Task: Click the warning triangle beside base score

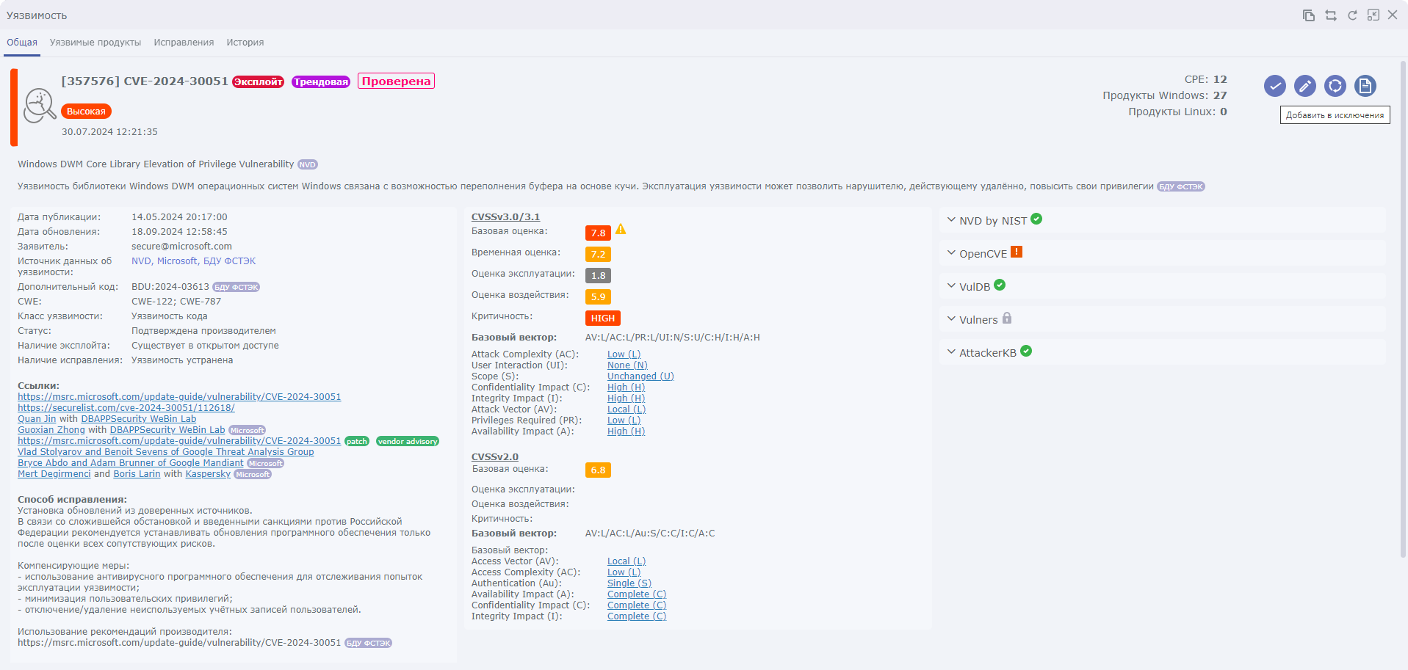Action: coord(621,230)
